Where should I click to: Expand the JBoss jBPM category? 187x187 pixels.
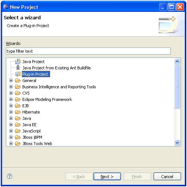(x=11, y=137)
